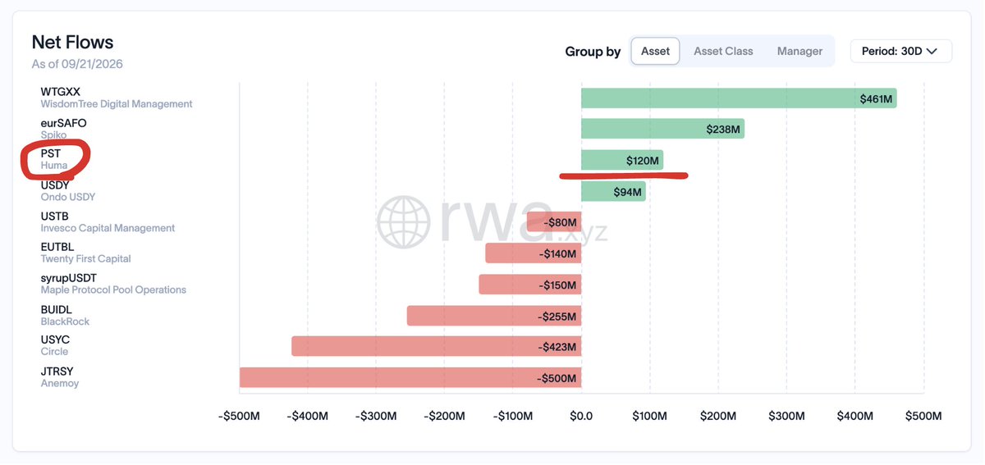Click the BUIDL asset label

(x=56, y=309)
